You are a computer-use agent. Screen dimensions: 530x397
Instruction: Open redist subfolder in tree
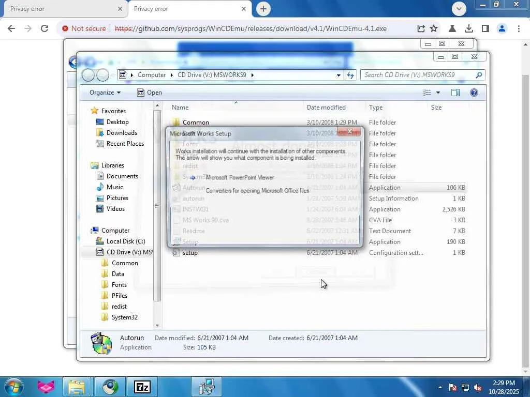click(x=119, y=307)
